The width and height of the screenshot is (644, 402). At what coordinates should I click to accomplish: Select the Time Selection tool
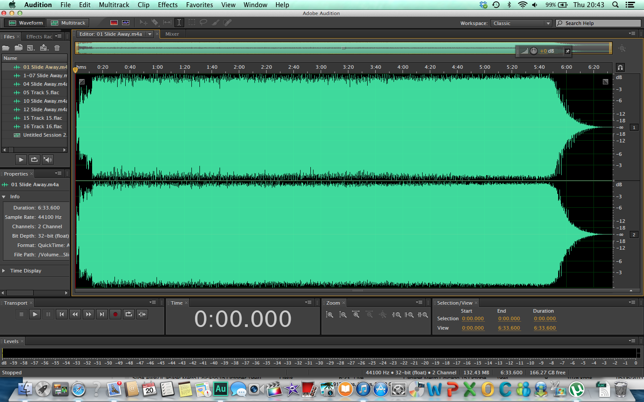click(x=179, y=22)
